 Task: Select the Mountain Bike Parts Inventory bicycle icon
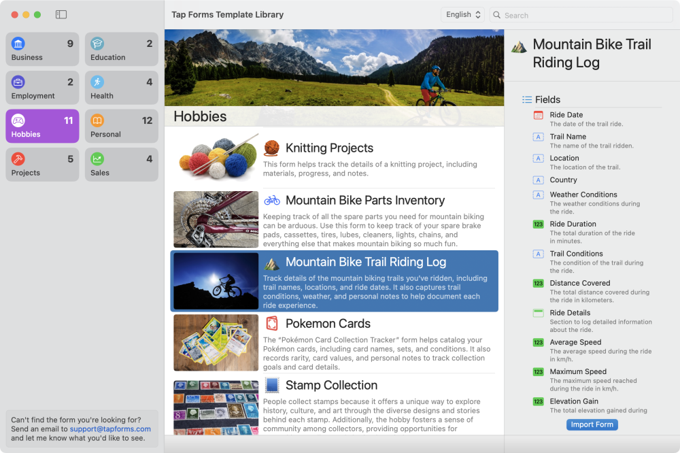click(273, 200)
